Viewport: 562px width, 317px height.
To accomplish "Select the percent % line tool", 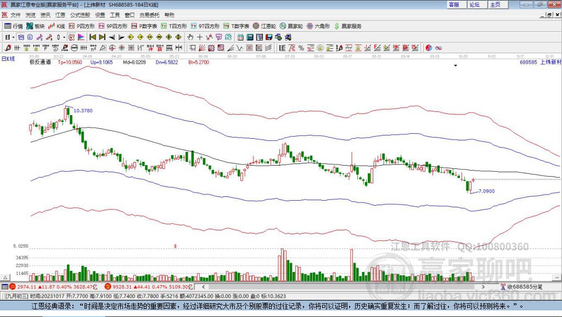I will (301, 48).
